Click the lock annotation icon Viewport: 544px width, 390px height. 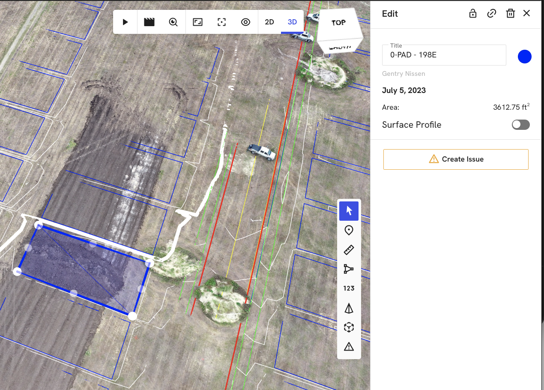point(472,13)
